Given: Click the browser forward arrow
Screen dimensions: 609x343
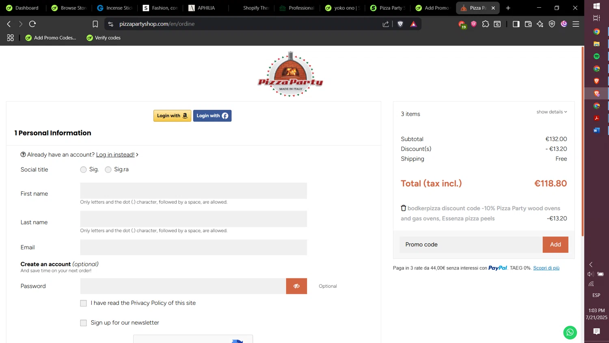Looking at the screenshot, I should (x=21, y=24).
